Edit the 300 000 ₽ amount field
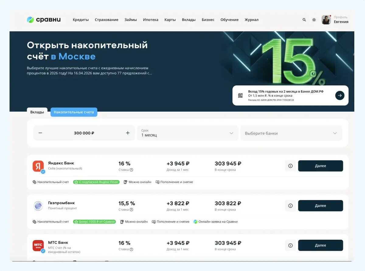The height and width of the screenshot is (271, 365). click(84, 133)
